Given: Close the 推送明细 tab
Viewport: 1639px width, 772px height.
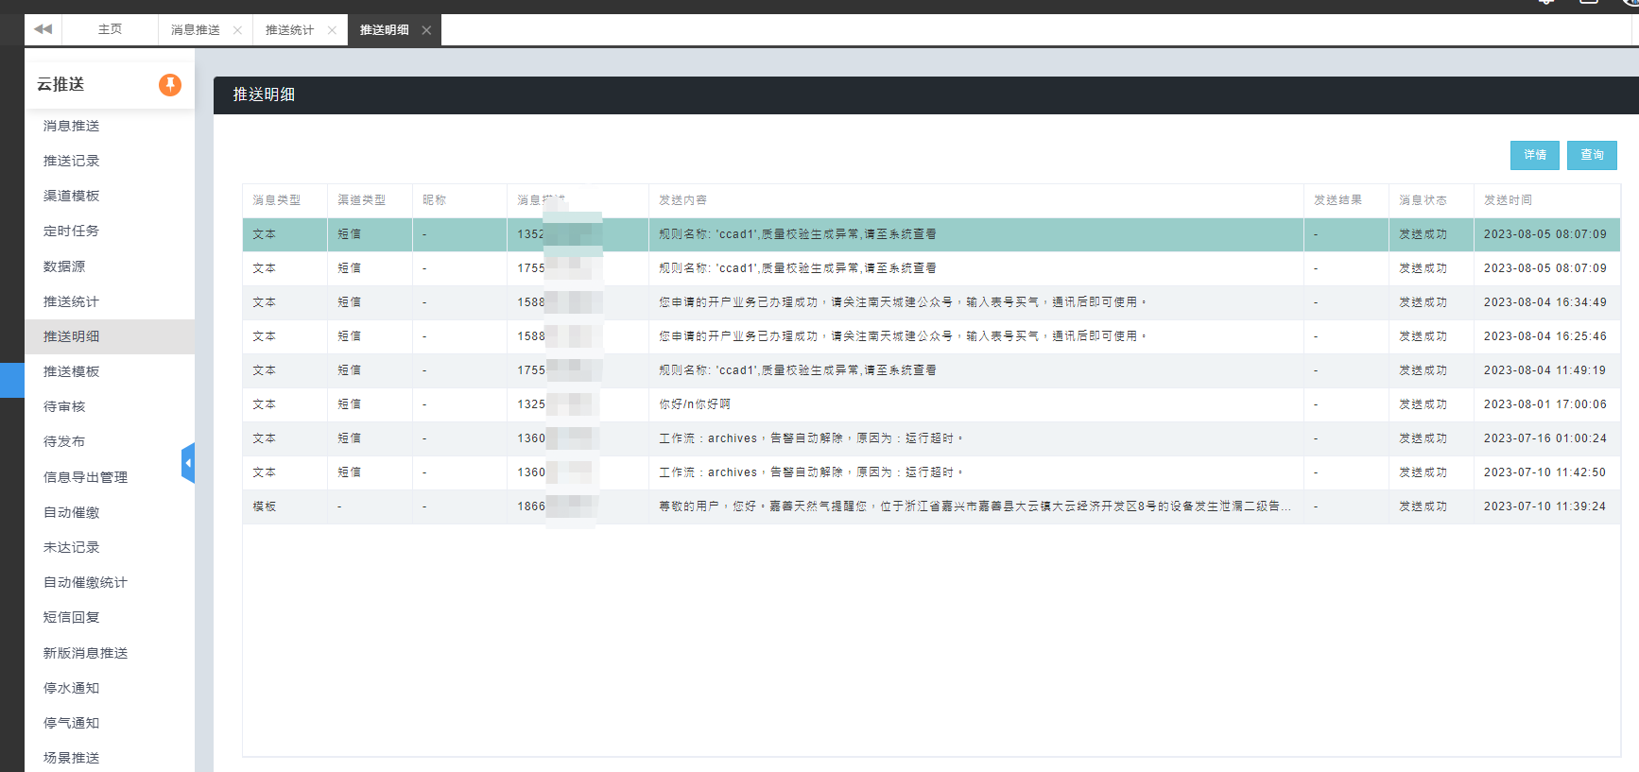Looking at the screenshot, I should [426, 30].
